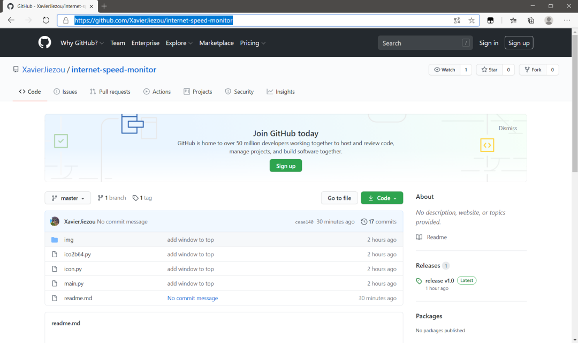
Task: Open No commit message link for readme.md
Action: (x=193, y=298)
